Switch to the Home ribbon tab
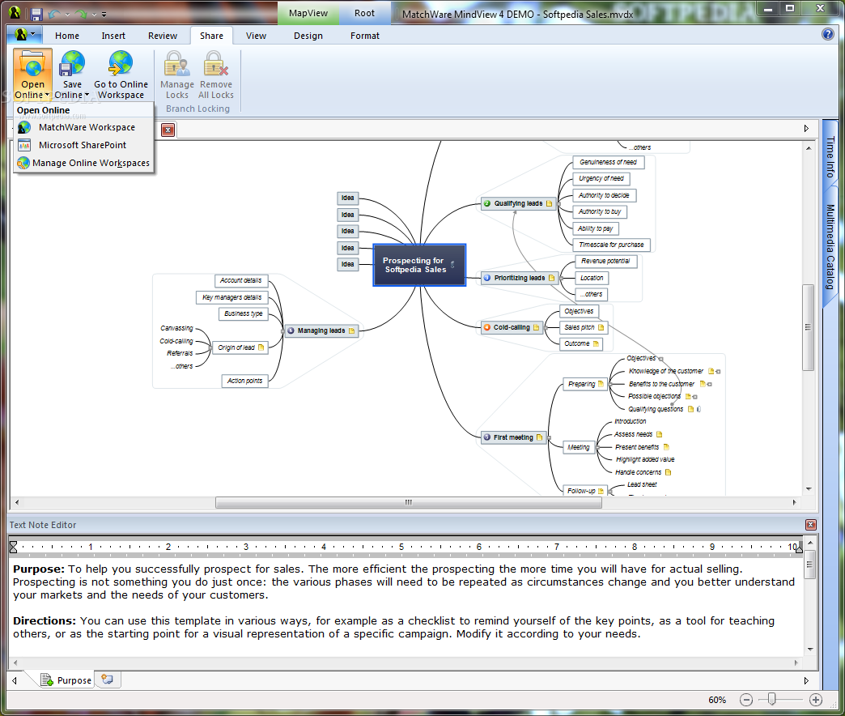Image resolution: width=845 pixels, height=716 pixels. click(x=67, y=36)
